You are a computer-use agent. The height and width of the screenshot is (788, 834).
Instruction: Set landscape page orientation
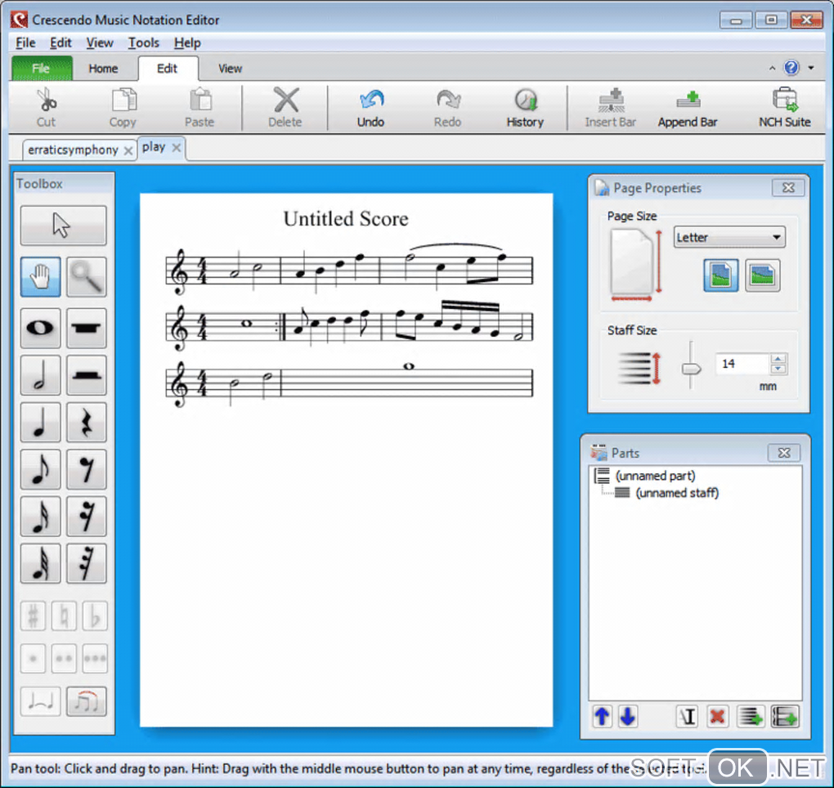tap(762, 275)
